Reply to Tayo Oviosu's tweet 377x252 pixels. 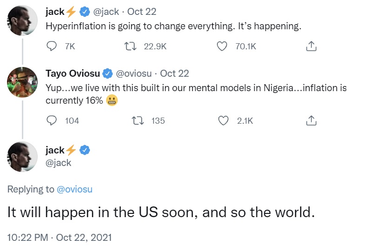[52, 120]
